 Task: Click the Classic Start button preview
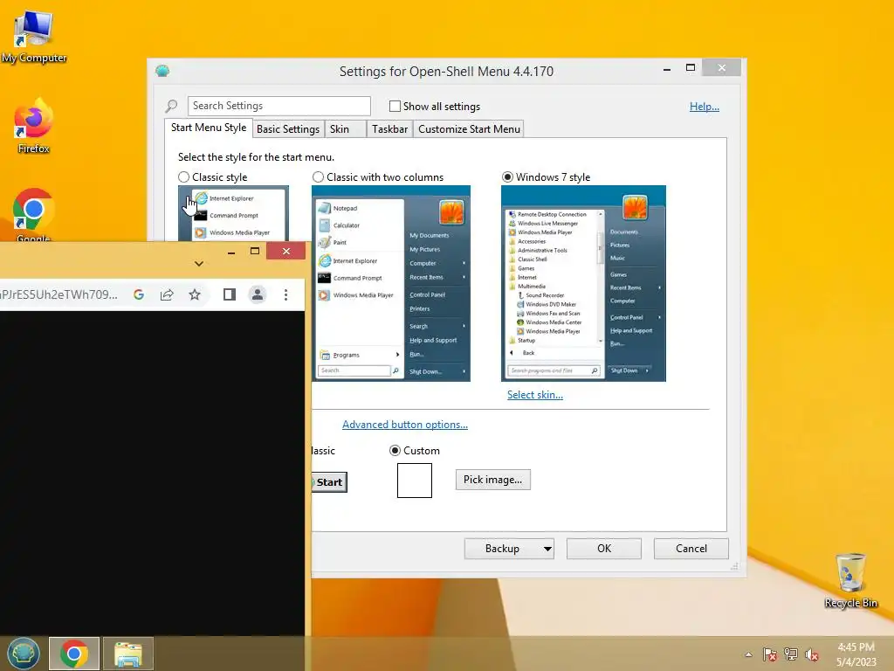(329, 482)
